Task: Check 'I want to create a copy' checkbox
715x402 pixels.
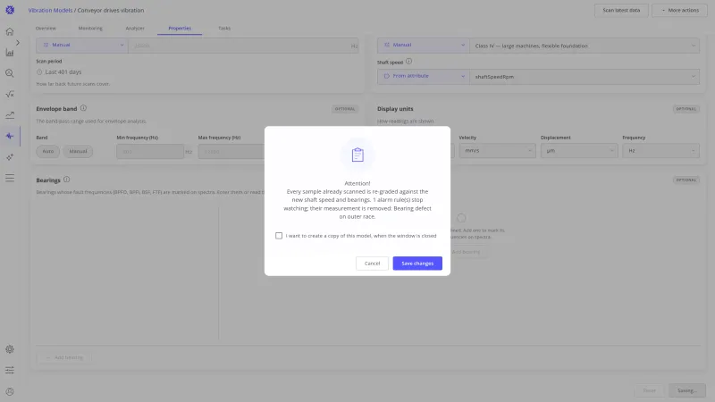Action: (279, 236)
